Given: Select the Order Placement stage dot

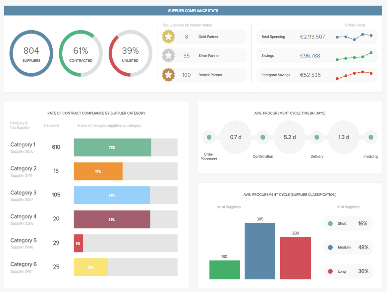Looking at the screenshot, I should tap(209, 137).
